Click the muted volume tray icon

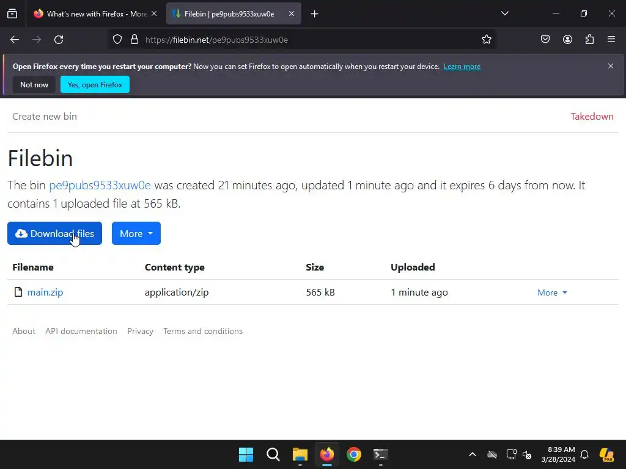click(x=528, y=454)
